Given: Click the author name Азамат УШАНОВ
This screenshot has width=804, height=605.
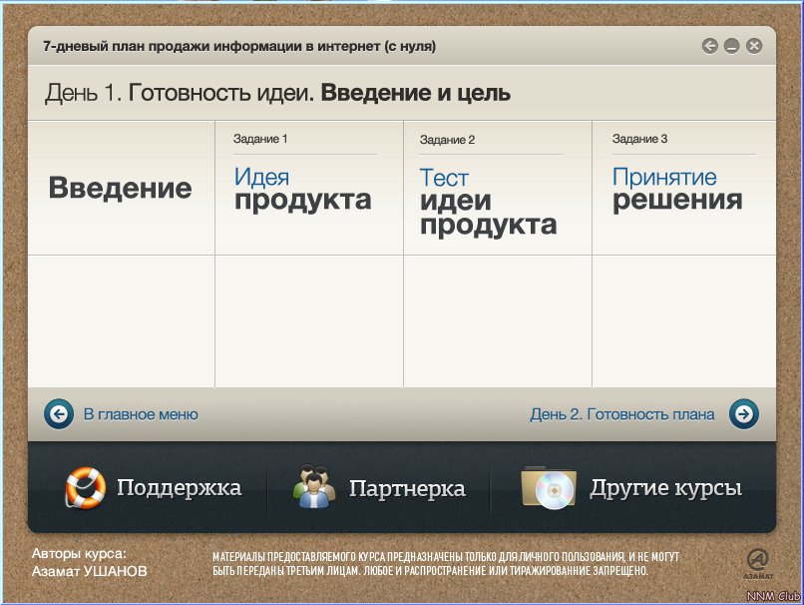Looking at the screenshot, I should (90, 571).
